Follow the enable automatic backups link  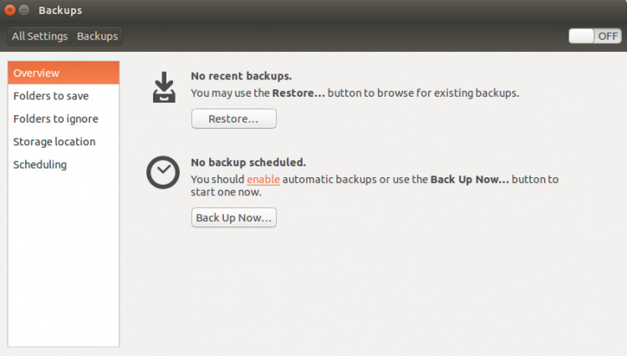(x=263, y=179)
